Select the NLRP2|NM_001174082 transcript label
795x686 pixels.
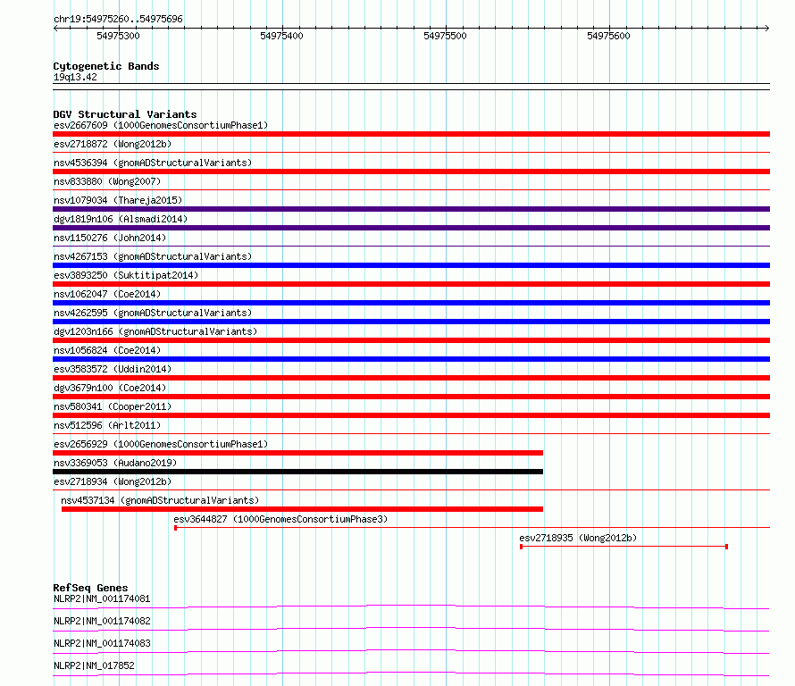[102, 621]
